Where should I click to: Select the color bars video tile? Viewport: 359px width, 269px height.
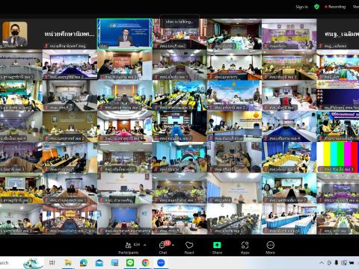coord(338,157)
